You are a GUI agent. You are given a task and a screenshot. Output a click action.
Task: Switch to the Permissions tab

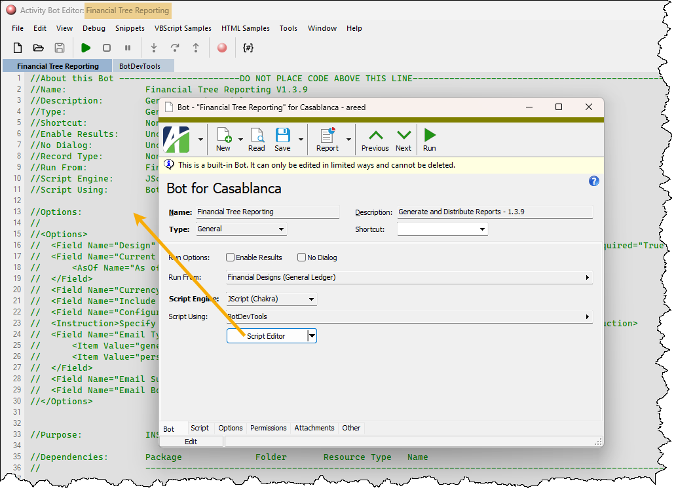(268, 428)
